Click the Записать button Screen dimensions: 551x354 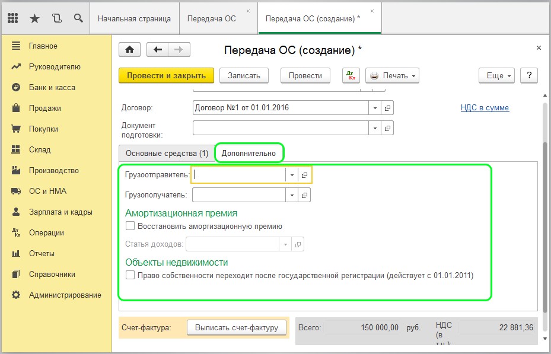tap(244, 75)
